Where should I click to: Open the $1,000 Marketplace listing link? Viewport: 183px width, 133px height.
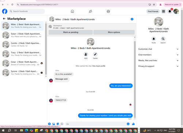point(68,28)
